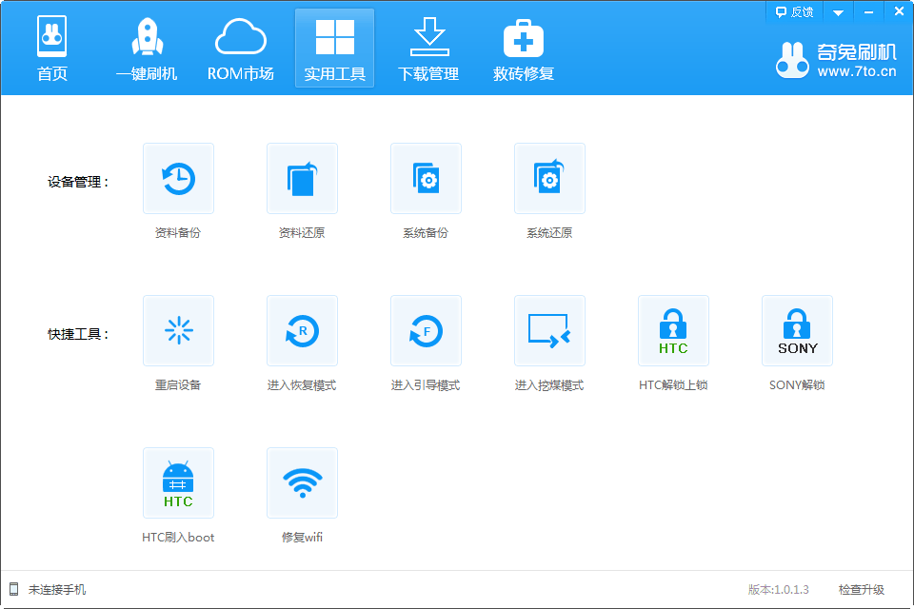Expand the title bar dropdown arrow menu
Viewport: 914px width, 609px height.
coord(838,12)
